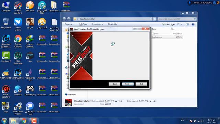Open the BitComet desktop icon
The height and width of the screenshot is (124, 220).
(30, 7)
